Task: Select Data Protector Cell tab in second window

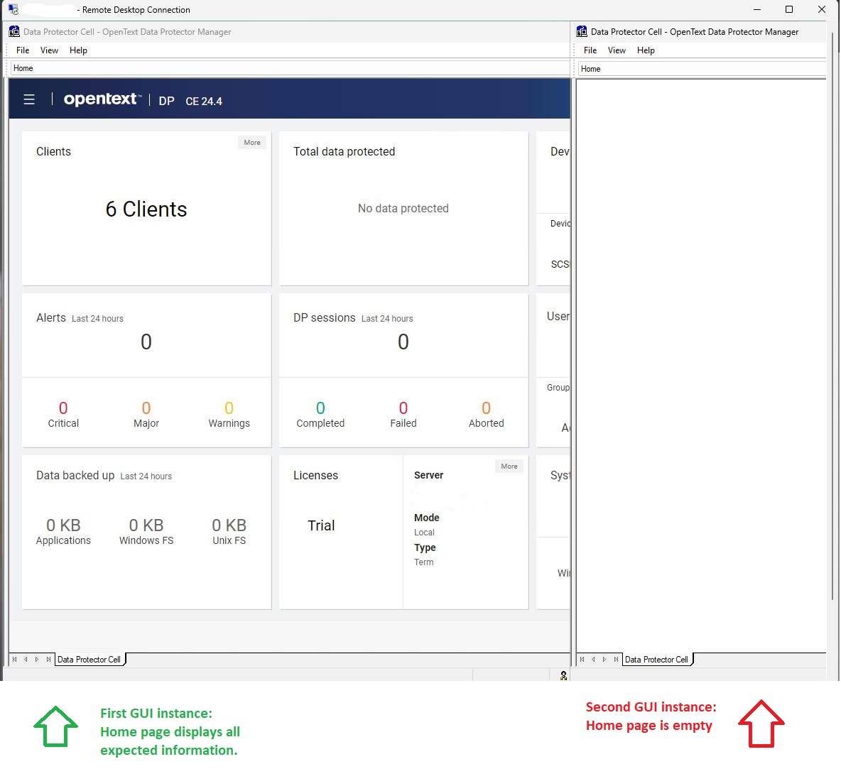Action: [656, 660]
